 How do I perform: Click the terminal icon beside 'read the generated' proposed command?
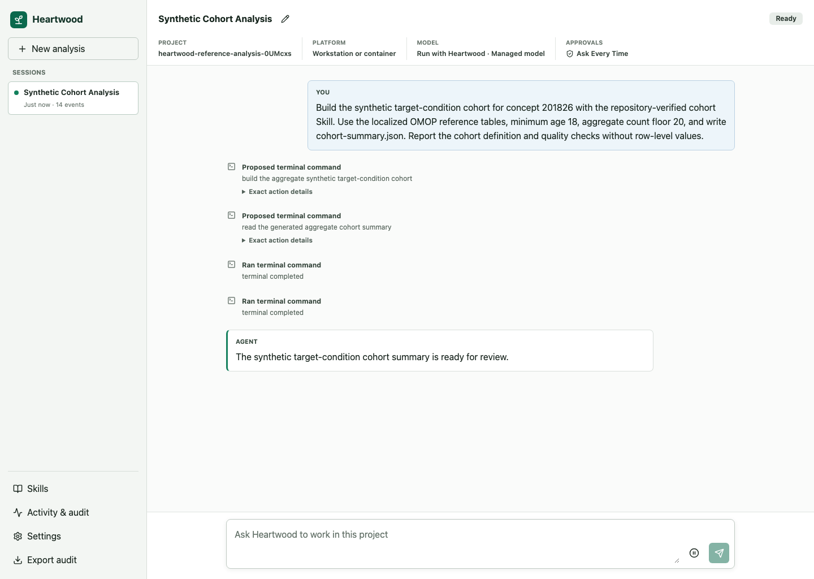click(x=232, y=215)
